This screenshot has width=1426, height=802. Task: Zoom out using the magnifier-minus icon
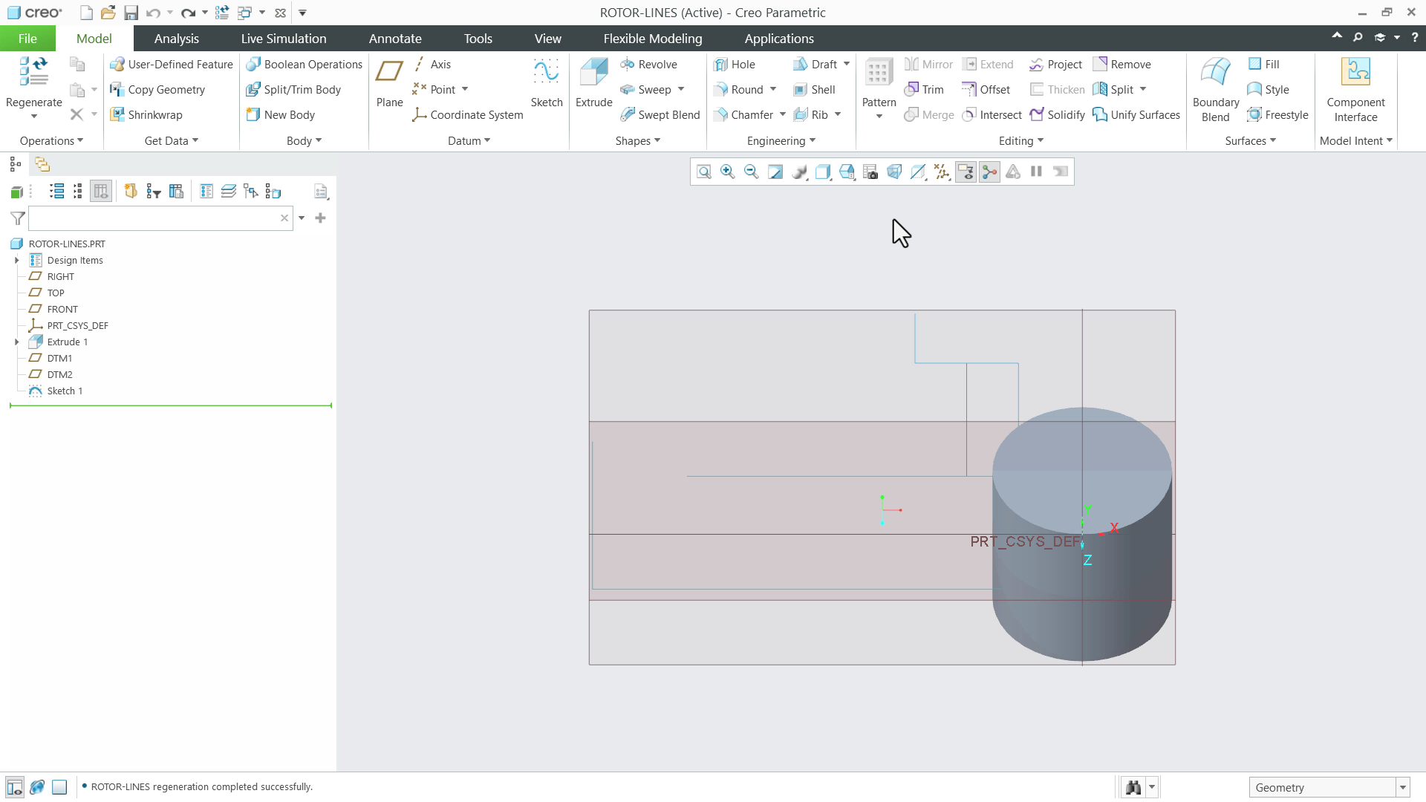coord(751,172)
